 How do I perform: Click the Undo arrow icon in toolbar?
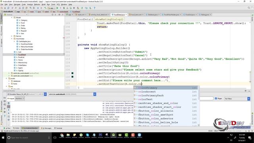[12, 8]
